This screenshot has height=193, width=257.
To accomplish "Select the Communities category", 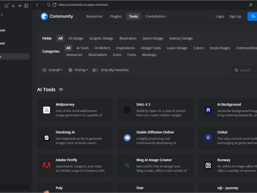I will tap(246, 48).
